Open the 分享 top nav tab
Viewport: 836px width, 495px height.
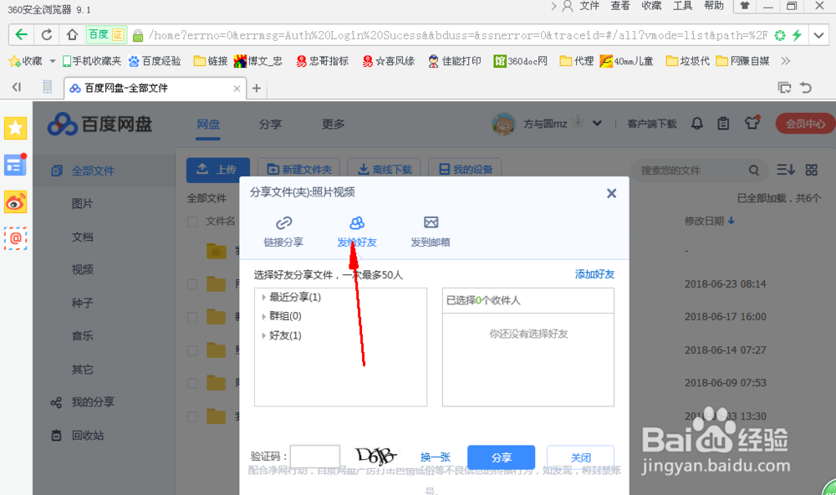pyautogui.click(x=270, y=125)
